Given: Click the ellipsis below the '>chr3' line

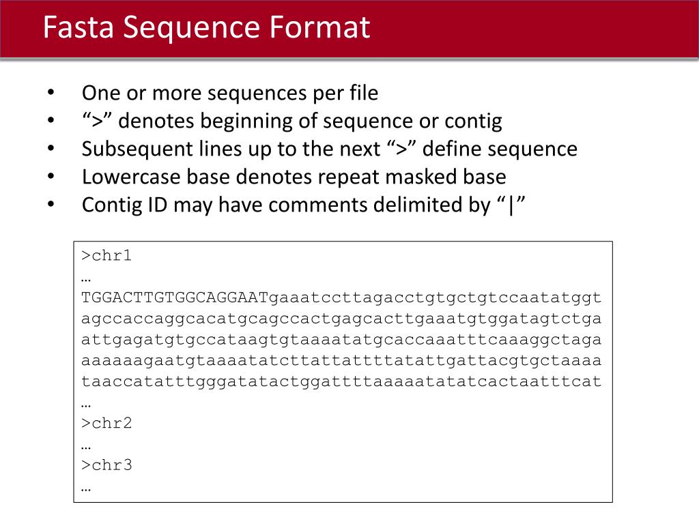Looking at the screenshot, I should pyautogui.click(x=86, y=490).
